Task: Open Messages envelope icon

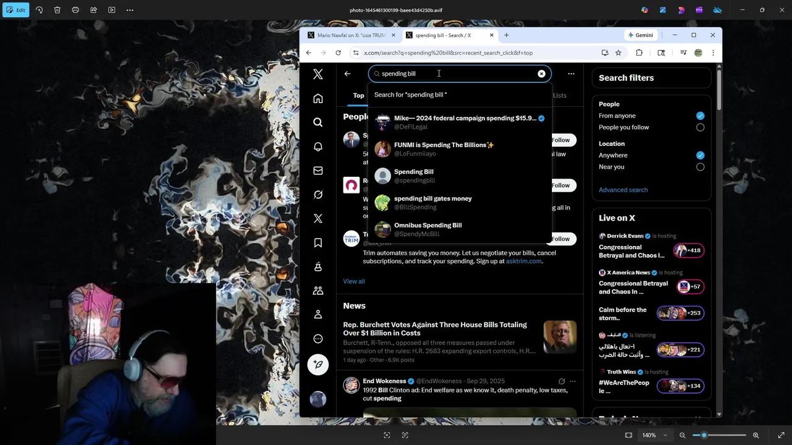Action: (x=317, y=171)
